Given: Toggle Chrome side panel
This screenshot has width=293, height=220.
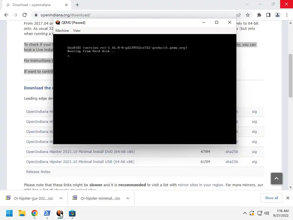Looking at the screenshot, I should coord(268,15).
